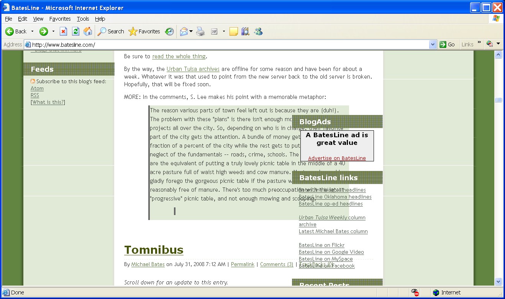Screen dimensions: 505x299
Task: Visit BatesLine on Flickr link
Action: pos(321,245)
